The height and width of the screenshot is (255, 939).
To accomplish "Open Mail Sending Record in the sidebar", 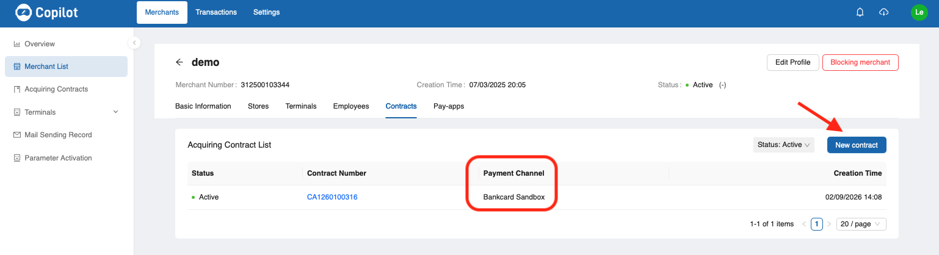I will [x=58, y=135].
